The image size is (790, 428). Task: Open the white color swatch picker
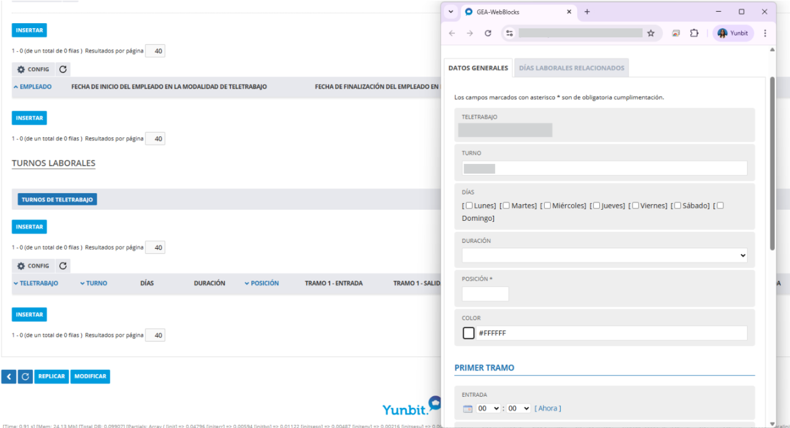coord(468,333)
